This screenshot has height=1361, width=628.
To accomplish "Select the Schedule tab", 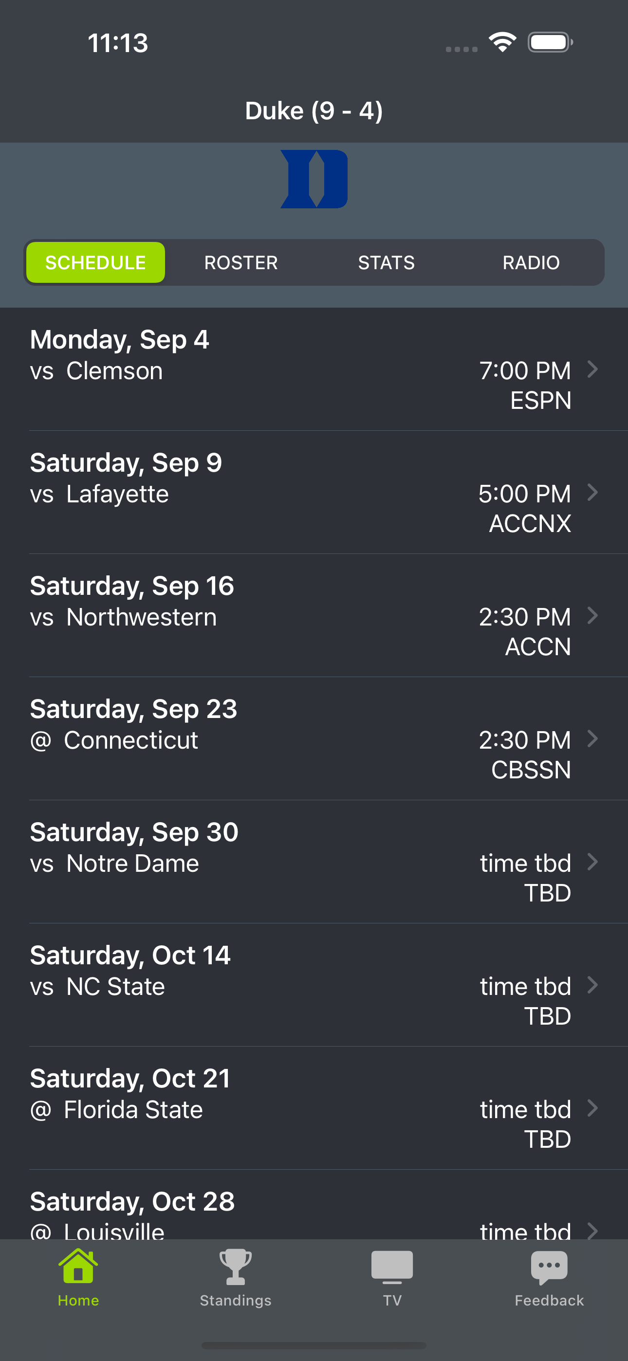I will point(96,262).
